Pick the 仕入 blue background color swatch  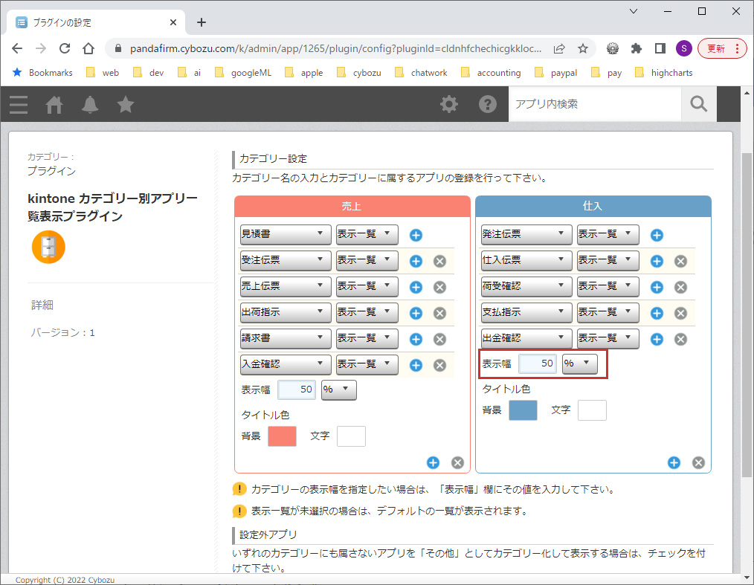[523, 410]
